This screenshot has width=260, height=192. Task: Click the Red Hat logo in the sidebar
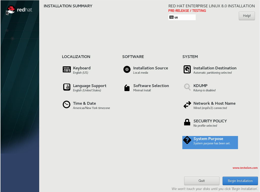click(x=19, y=10)
